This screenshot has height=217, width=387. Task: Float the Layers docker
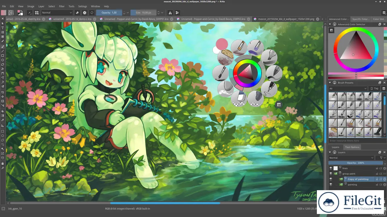pos(380,153)
